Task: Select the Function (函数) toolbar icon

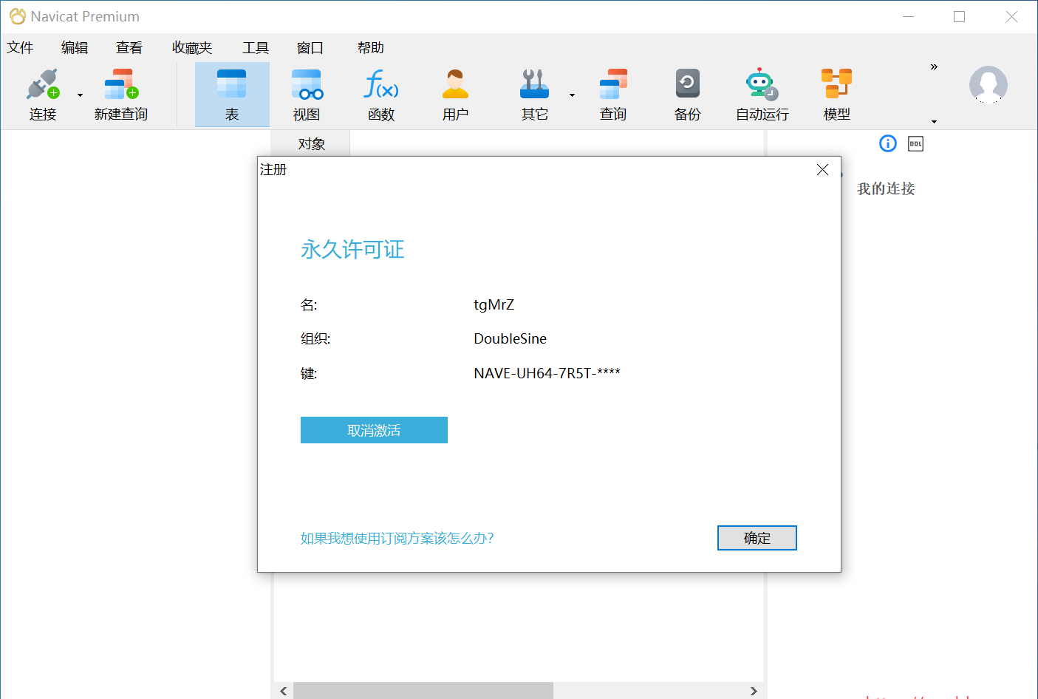Action: (381, 84)
